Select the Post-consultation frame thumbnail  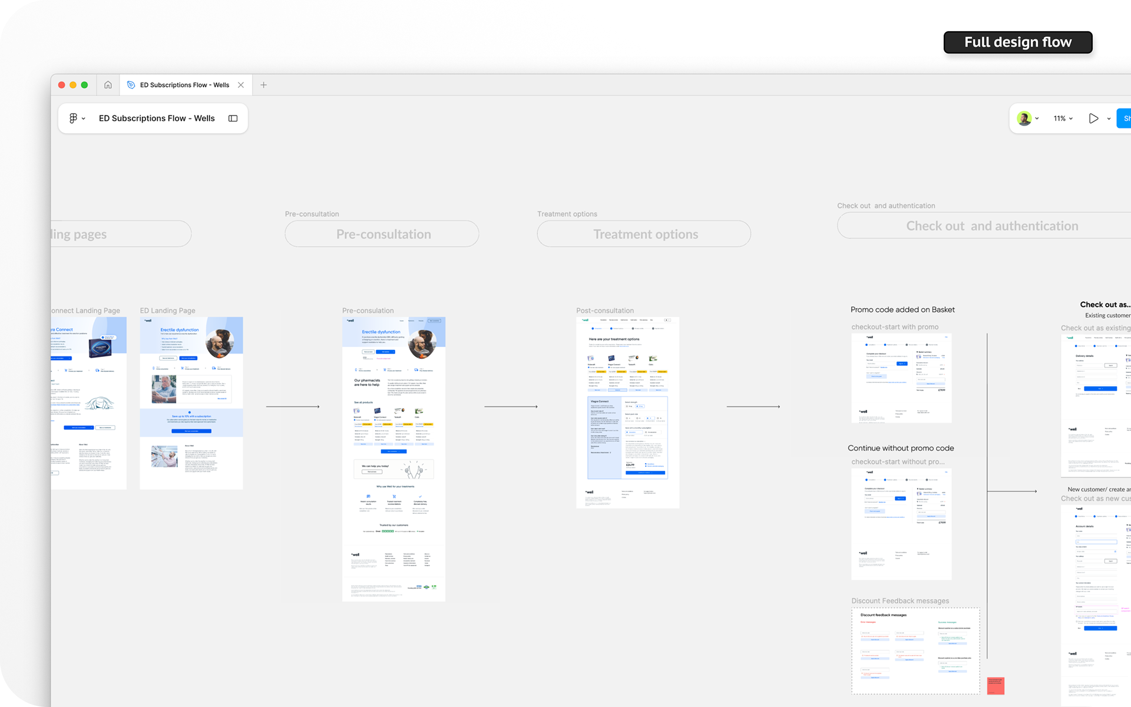[x=627, y=412]
